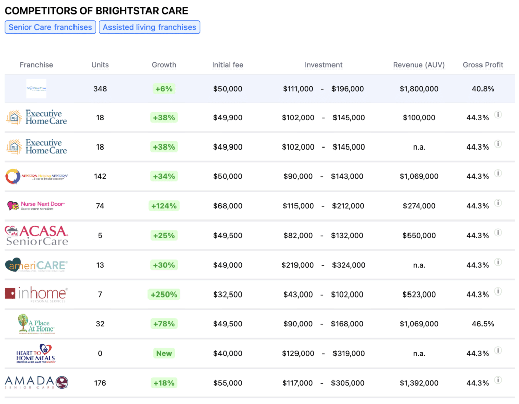Click info icon in ACASA SeniorCare row
The height and width of the screenshot is (404, 519).
[x=498, y=232]
